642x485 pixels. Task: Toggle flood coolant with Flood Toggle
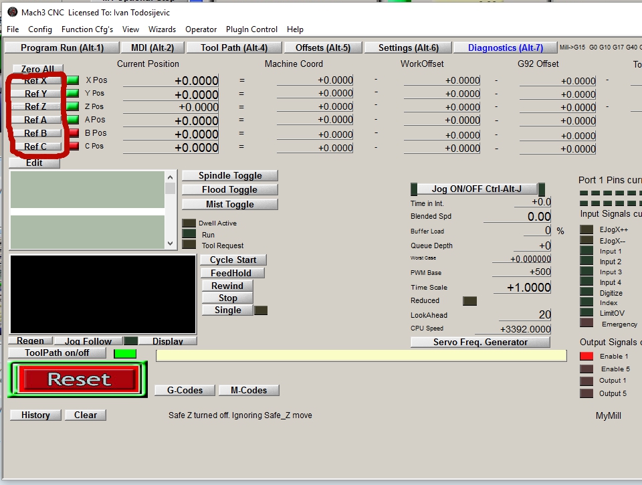[x=230, y=190]
